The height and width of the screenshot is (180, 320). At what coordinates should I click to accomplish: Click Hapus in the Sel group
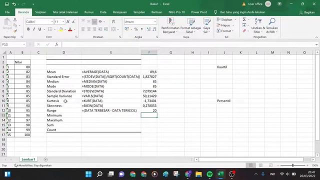click(225, 25)
